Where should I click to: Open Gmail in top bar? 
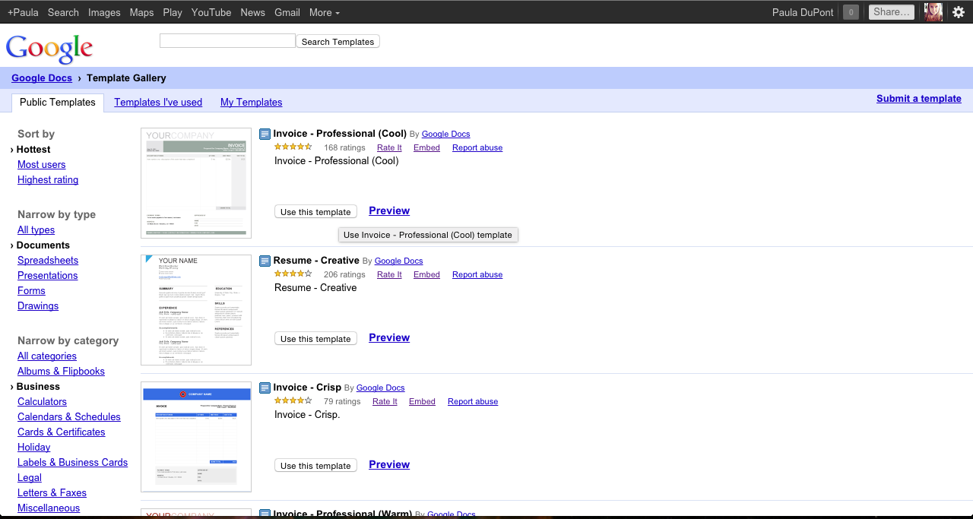[287, 12]
